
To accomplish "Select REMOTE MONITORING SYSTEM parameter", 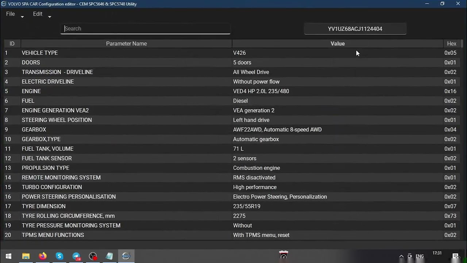I will (61, 178).
